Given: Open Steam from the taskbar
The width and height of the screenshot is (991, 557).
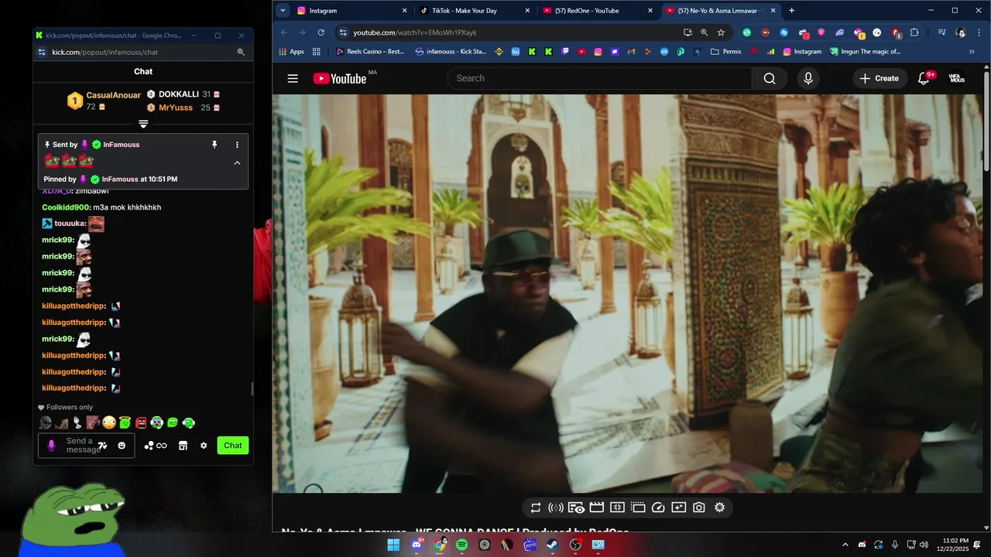Looking at the screenshot, I should [553, 545].
